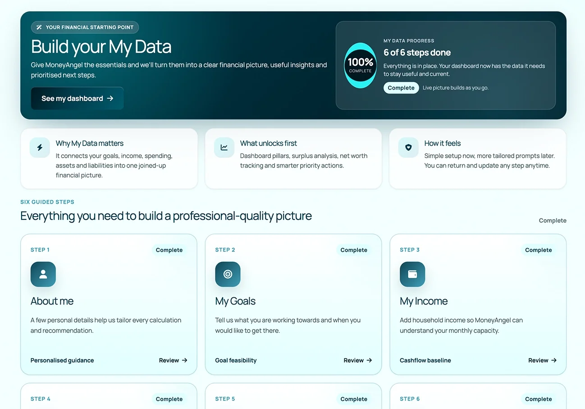Click the STEP 2 label
This screenshot has height=409, width=585.
coord(225,250)
